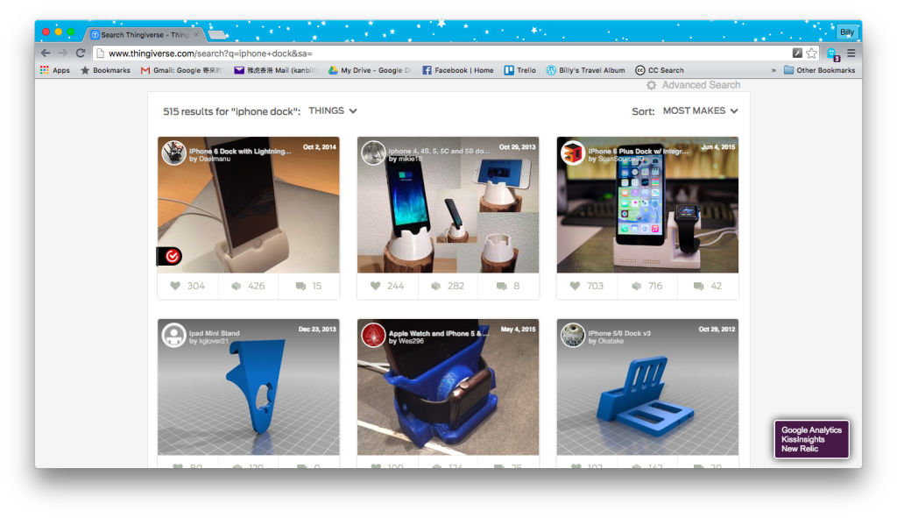This screenshot has width=897, height=518.
Task: Select the Search Thingiverse browser tab
Action: point(140,32)
